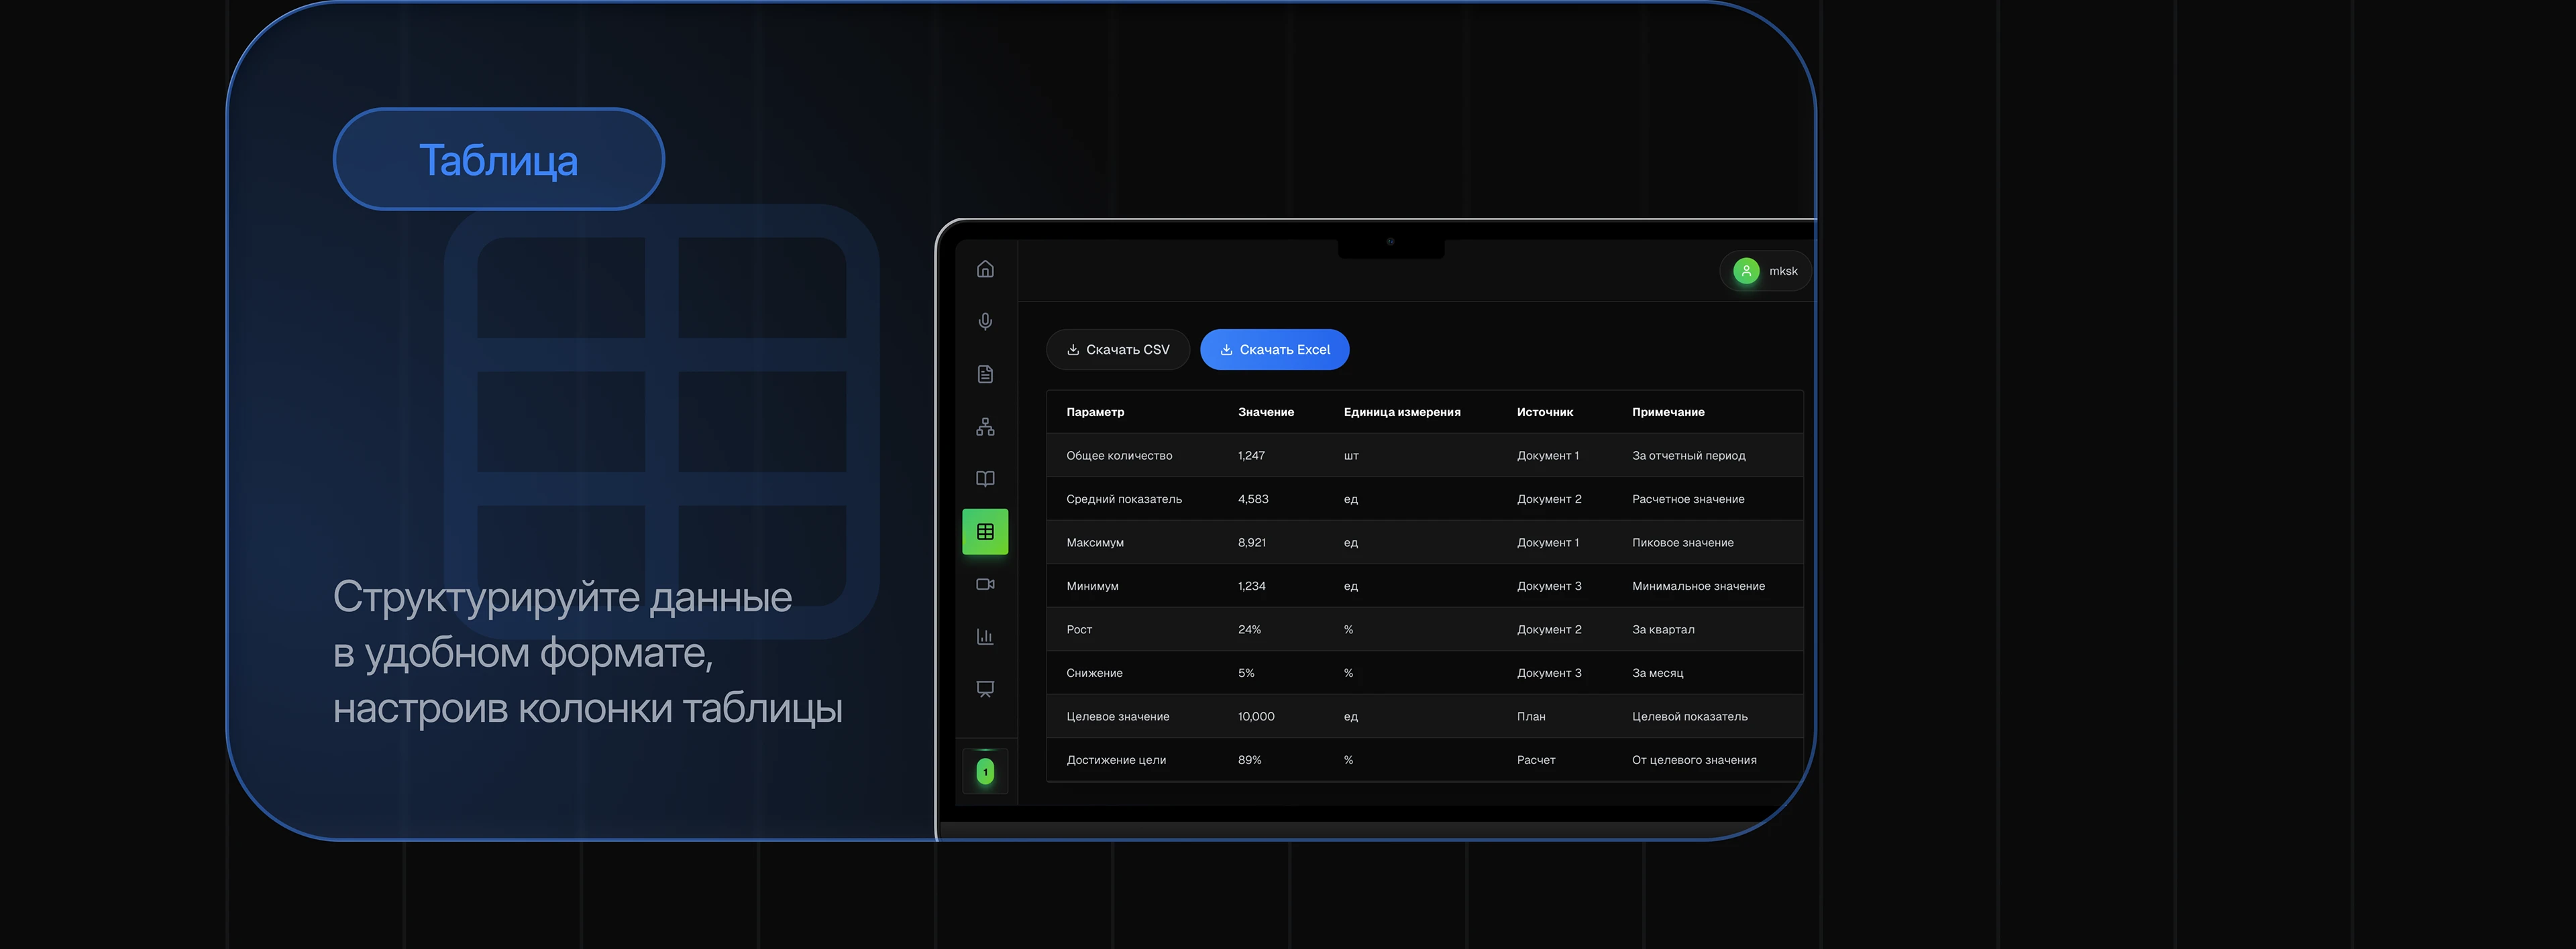Click the Минимальное значение note

[x=1698, y=585]
